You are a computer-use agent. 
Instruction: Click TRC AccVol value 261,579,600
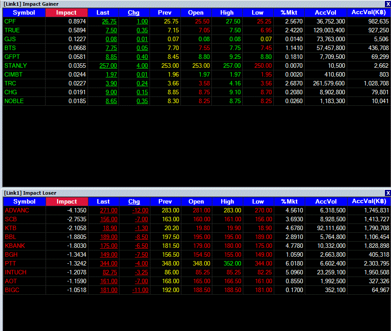[329, 84]
